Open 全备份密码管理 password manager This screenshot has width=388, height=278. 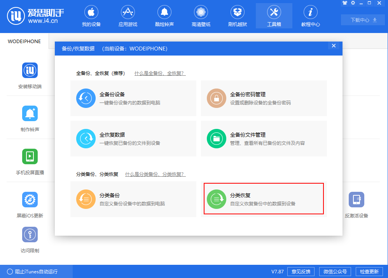tap(264, 98)
